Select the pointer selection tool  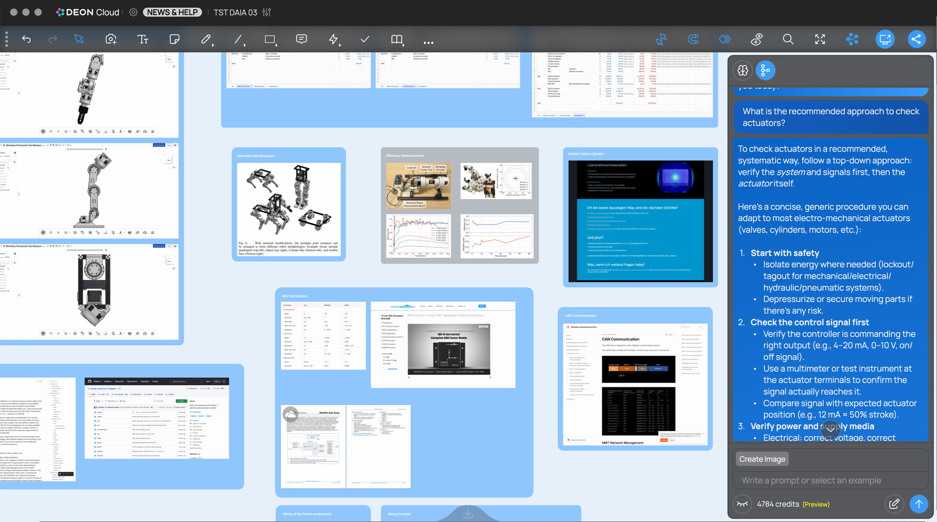click(79, 39)
